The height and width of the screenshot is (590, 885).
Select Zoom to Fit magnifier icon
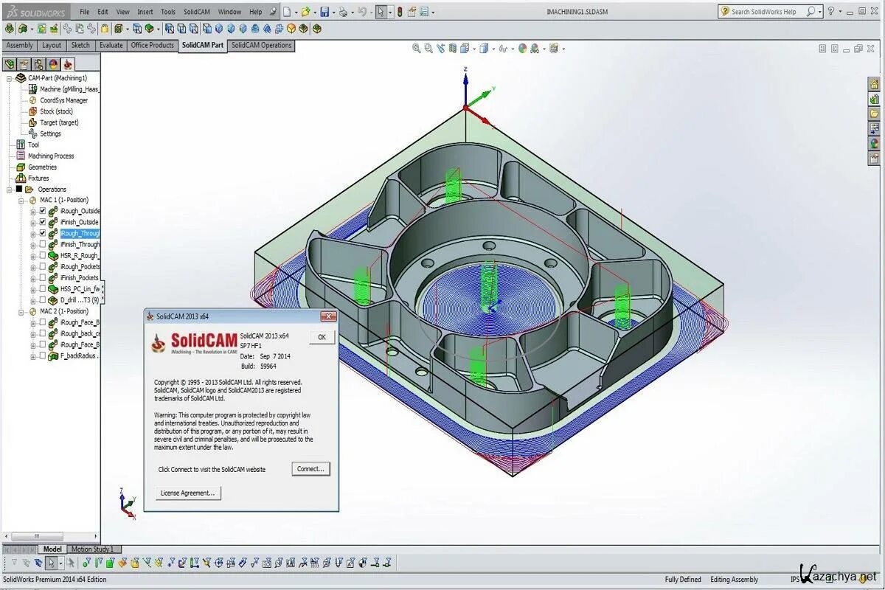[x=417, y=49]
